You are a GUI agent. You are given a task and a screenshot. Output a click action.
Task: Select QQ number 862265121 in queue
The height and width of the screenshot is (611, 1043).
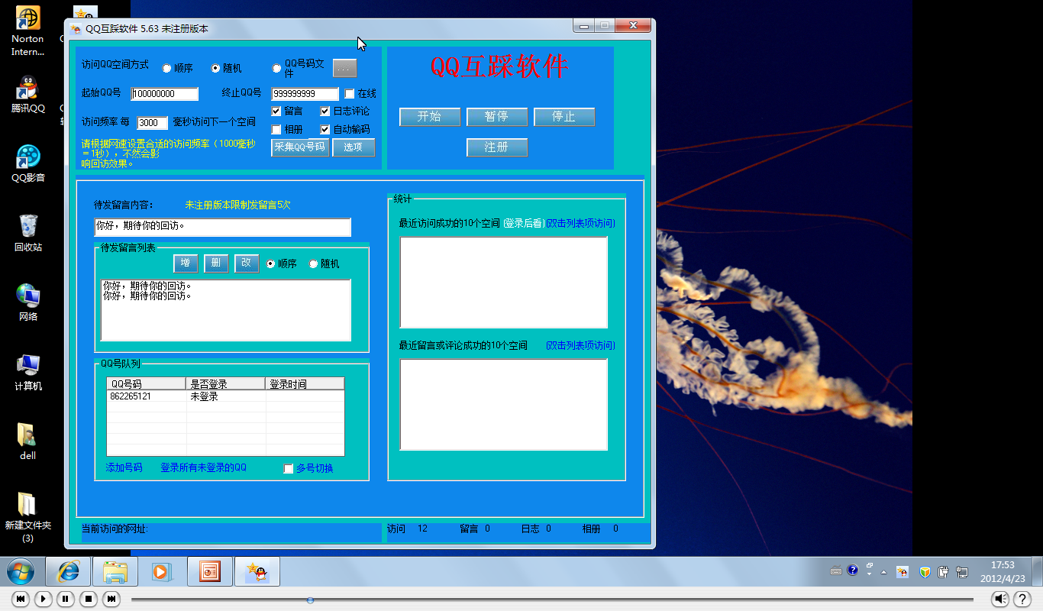[x=131, y=397]
